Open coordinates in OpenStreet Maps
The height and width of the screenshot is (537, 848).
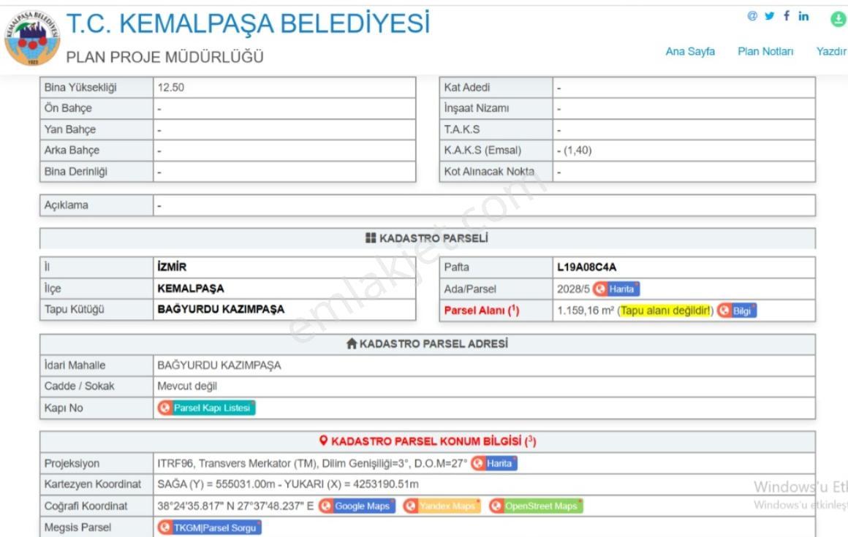[535, 506]
